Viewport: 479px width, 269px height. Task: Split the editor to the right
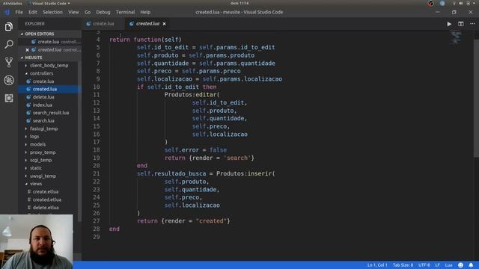click(x=461, y=24)
